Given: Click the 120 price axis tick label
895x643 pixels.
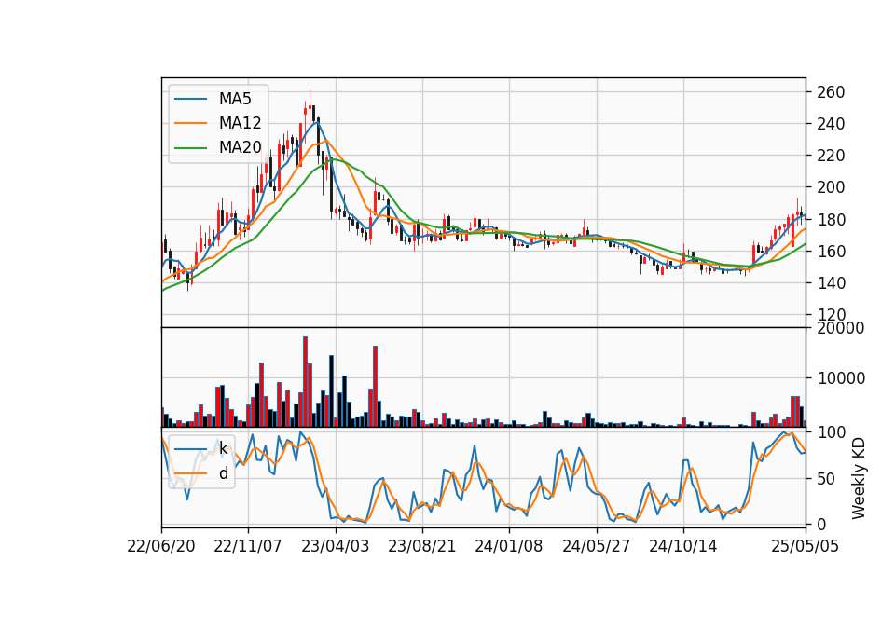Looking at the screenshot, I should pos(831,314).
